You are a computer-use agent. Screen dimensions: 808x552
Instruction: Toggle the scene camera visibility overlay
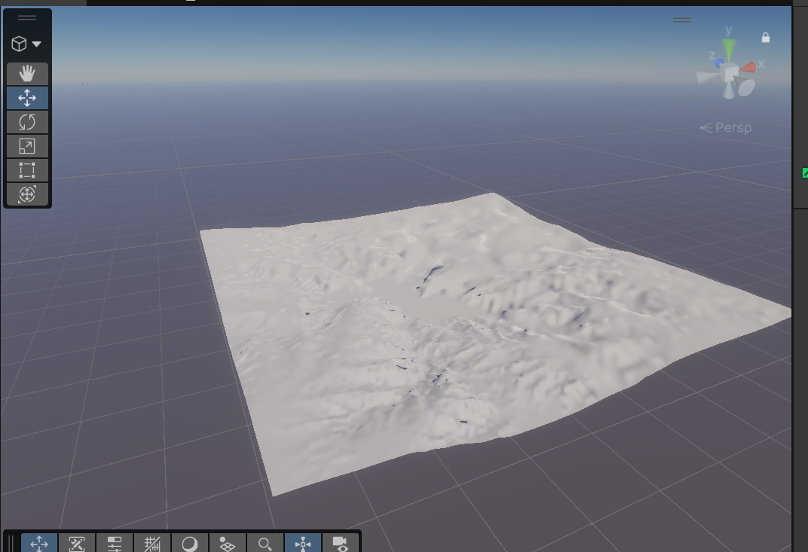pos(341,543)
